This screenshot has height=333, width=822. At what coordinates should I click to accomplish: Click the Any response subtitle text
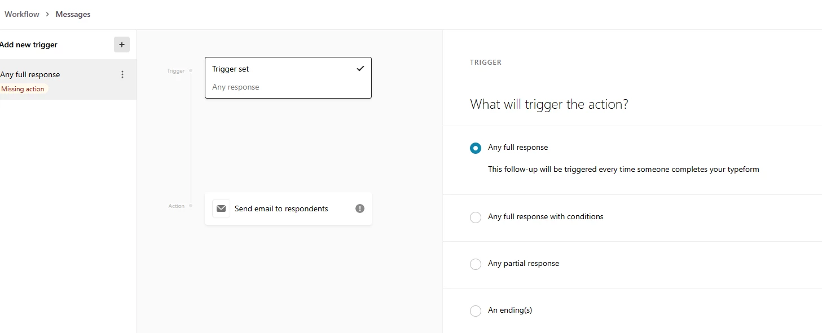click(x=236, y=87)
